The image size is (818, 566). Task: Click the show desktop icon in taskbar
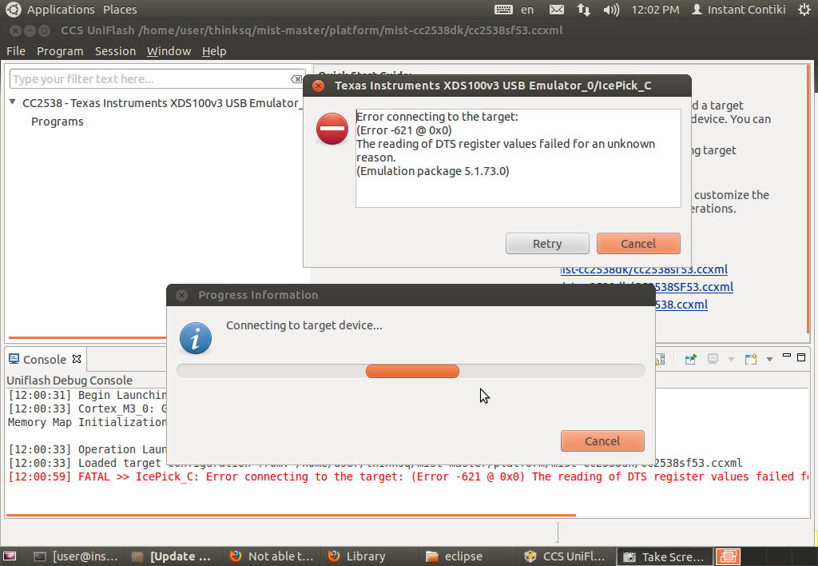pos(10,556)
